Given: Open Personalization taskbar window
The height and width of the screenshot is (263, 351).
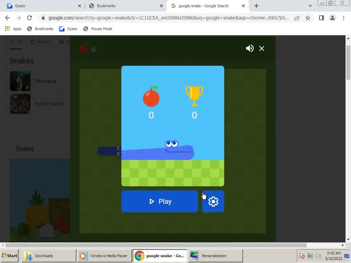Looking at the screenshot, I should tap(216, 255).
